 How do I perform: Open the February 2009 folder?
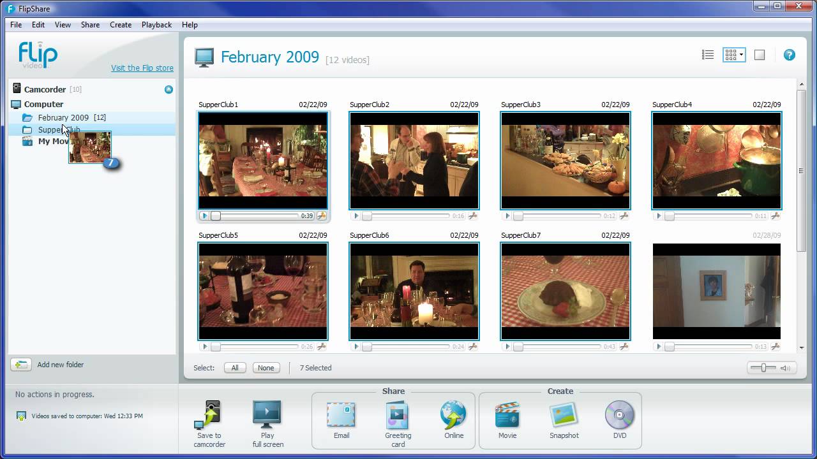tap(92, 117)
